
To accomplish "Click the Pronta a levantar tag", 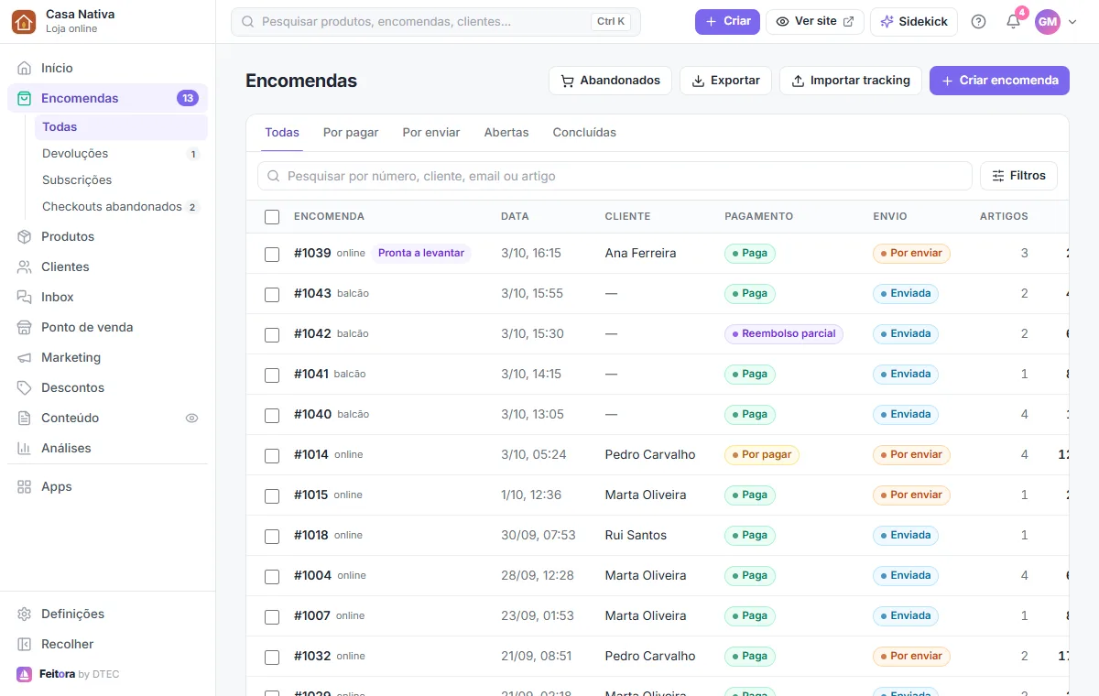I will pos(421,253).
